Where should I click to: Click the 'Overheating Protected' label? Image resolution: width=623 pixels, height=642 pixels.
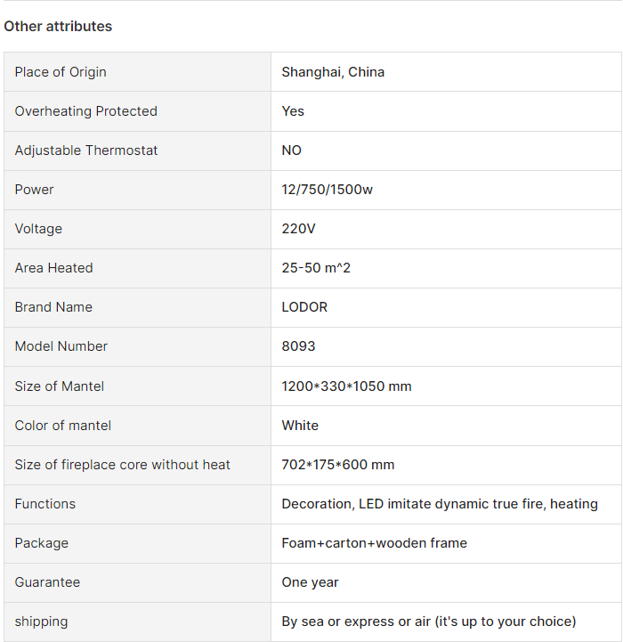(85, 111)
